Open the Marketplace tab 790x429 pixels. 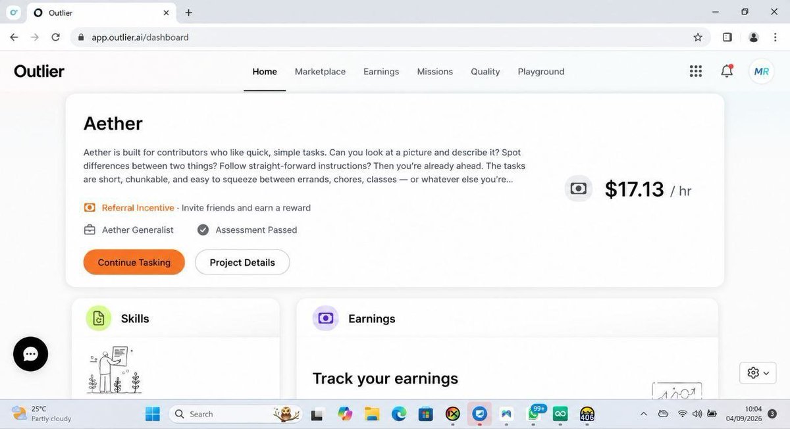tap(320, 72)
